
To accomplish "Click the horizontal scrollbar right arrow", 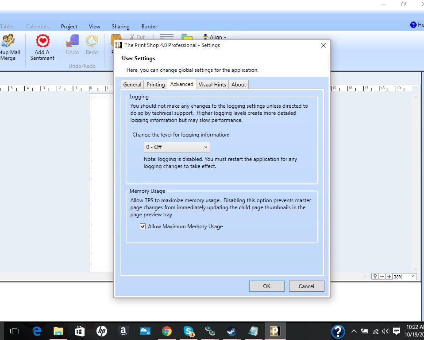I will (x=365, y=277).
